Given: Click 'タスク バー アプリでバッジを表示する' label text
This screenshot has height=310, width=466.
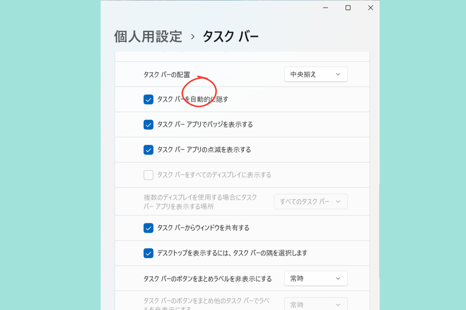Looking at the screenshot, I should pos(205,124).
